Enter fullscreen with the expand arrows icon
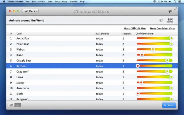This screenshot has height=115, width=184. 175,9
